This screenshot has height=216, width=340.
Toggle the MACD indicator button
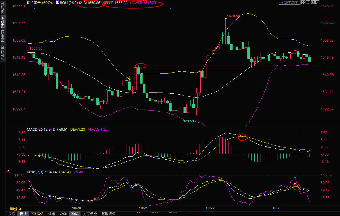pyautogui.click(x=63, y=214)
